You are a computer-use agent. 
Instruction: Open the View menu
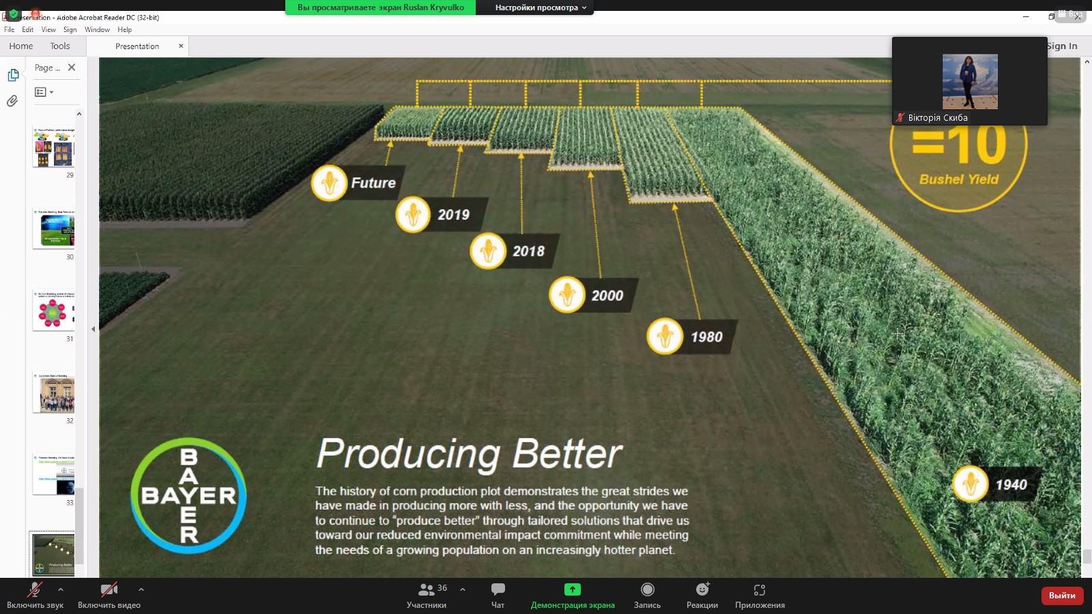48,29
